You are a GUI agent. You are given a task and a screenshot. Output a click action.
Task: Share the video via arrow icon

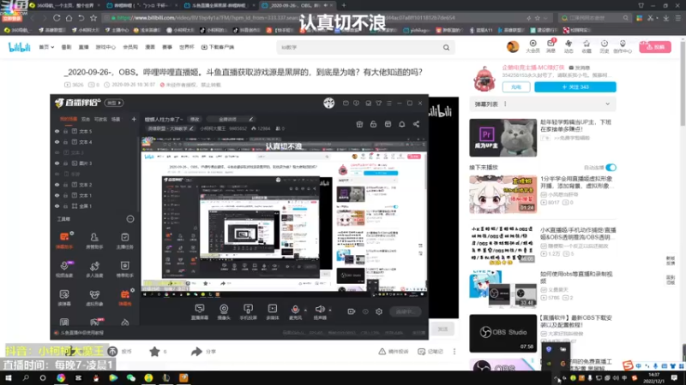(196, 352)
